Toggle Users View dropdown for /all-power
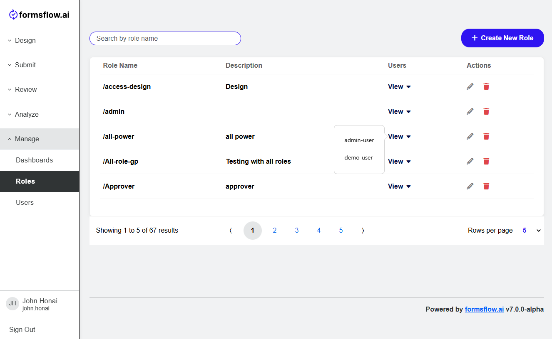The image size is (552, 339). (399, 136)
